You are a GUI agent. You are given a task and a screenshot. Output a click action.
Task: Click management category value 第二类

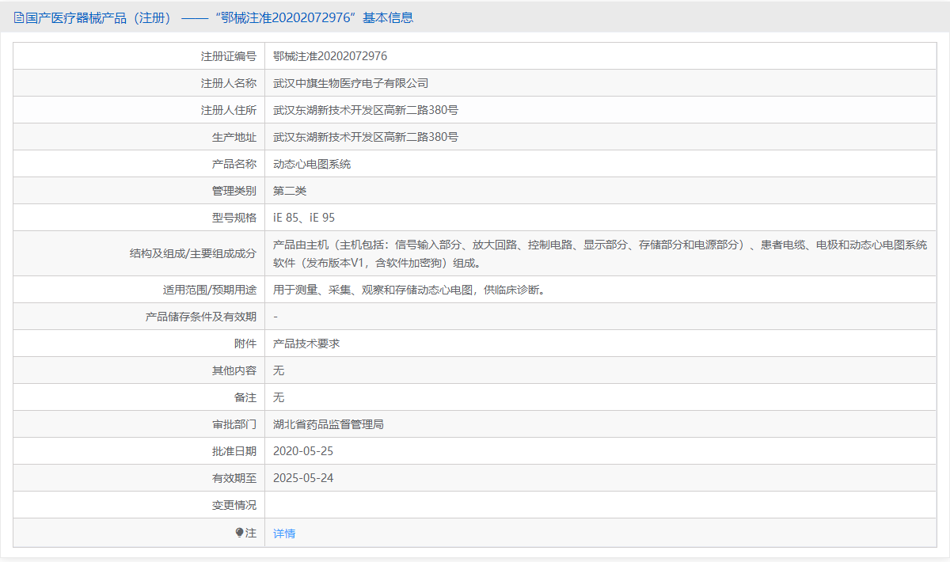(290, 191)
